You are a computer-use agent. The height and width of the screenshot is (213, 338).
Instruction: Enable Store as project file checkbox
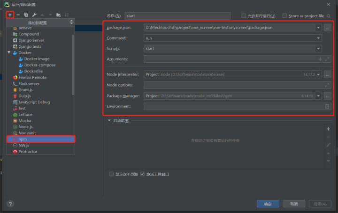(285, 16)
